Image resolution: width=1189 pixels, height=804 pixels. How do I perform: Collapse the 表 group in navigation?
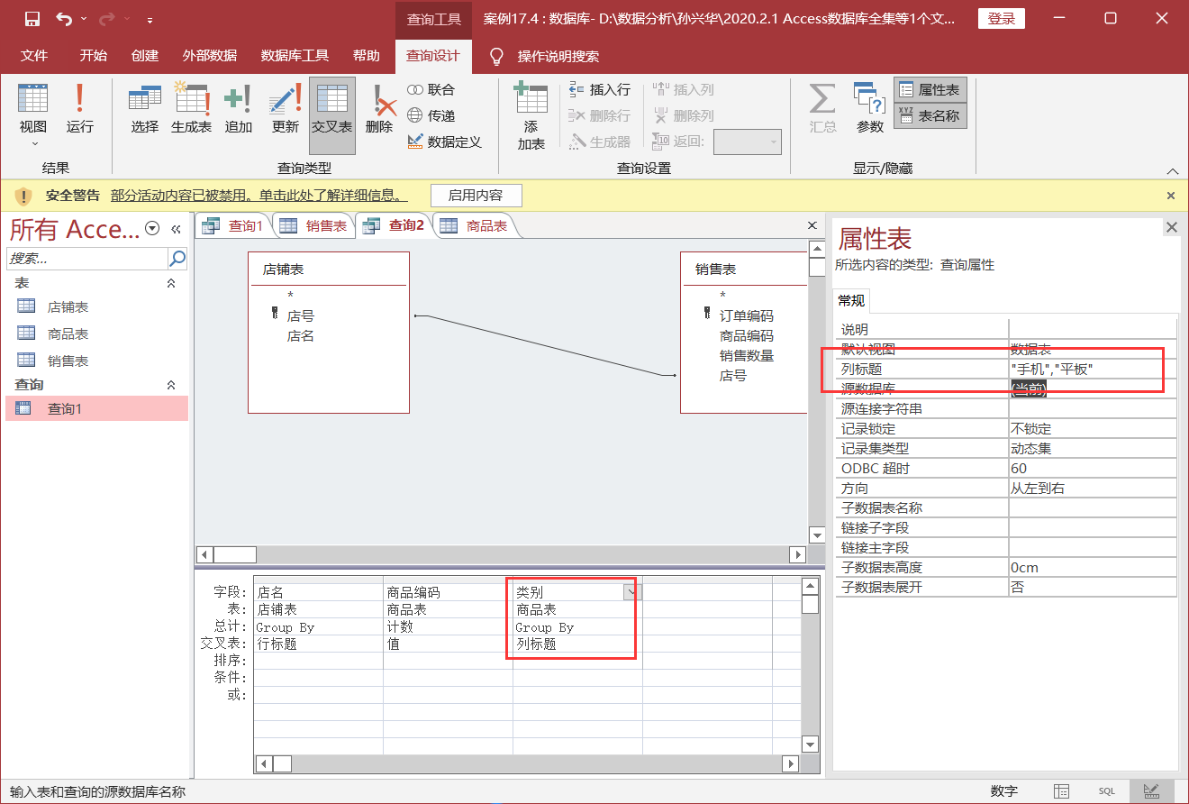click(171, 283)
